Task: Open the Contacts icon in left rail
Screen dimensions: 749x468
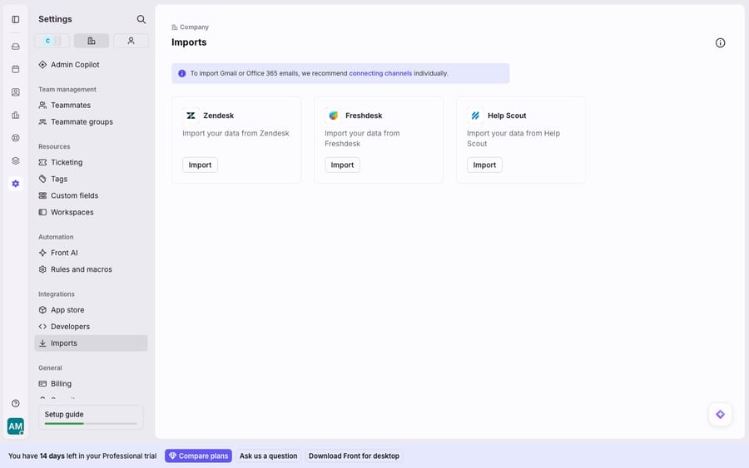Action: 16,92
